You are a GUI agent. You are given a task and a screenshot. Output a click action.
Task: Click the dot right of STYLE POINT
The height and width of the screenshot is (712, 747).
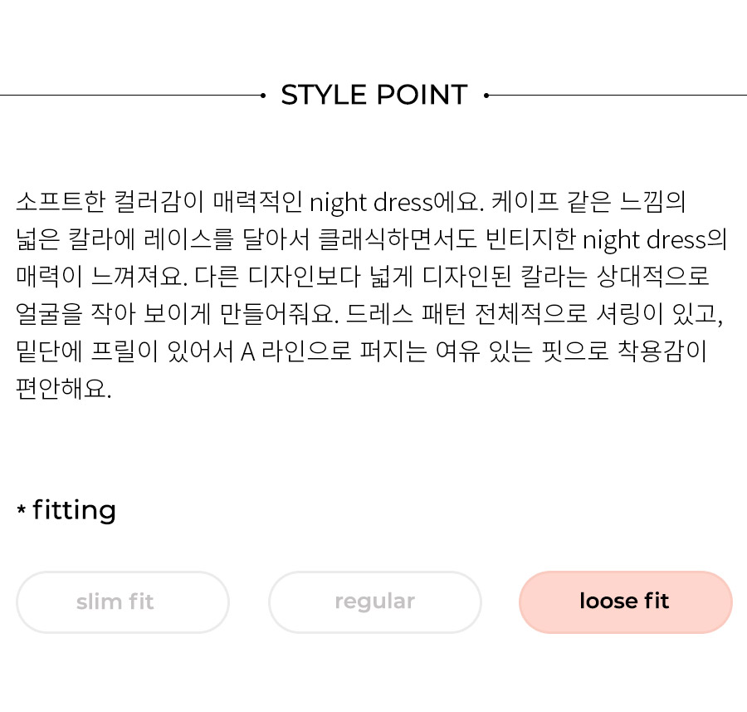coord(486,96)
